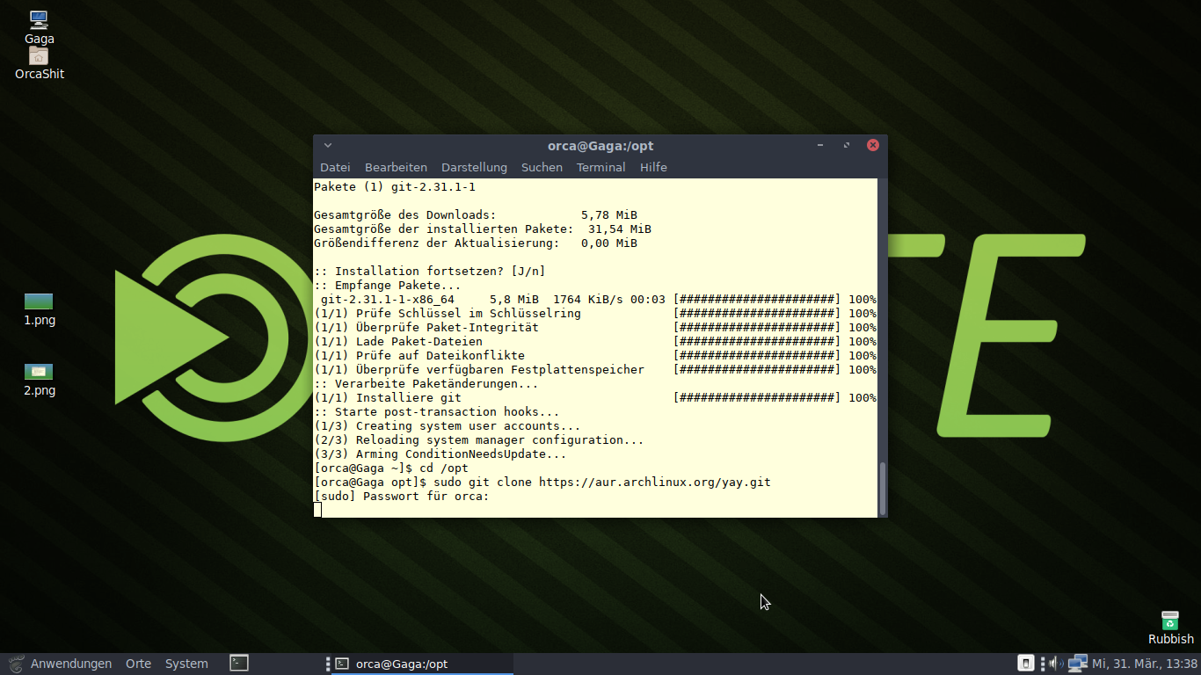Launch terminal from panel launcher icon

[239, 663]
